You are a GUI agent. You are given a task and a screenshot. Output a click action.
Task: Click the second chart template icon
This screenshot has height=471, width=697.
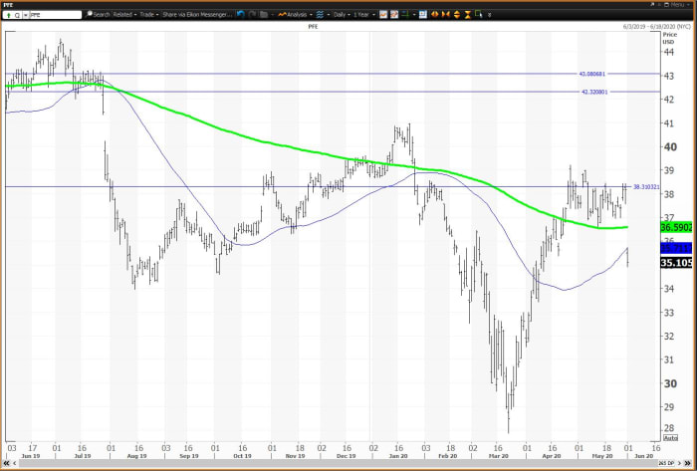click(394, 15)
